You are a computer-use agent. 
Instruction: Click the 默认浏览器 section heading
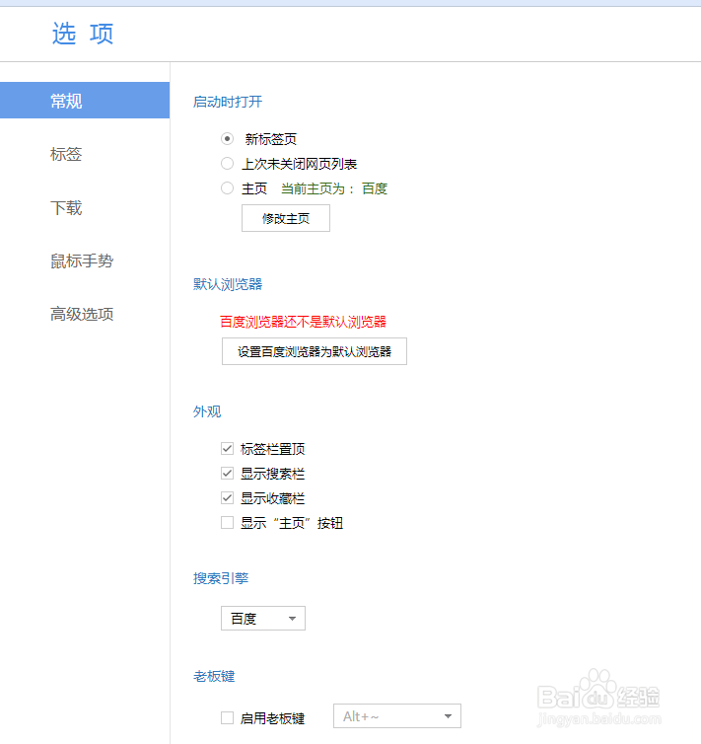click(x=228, y=284)
